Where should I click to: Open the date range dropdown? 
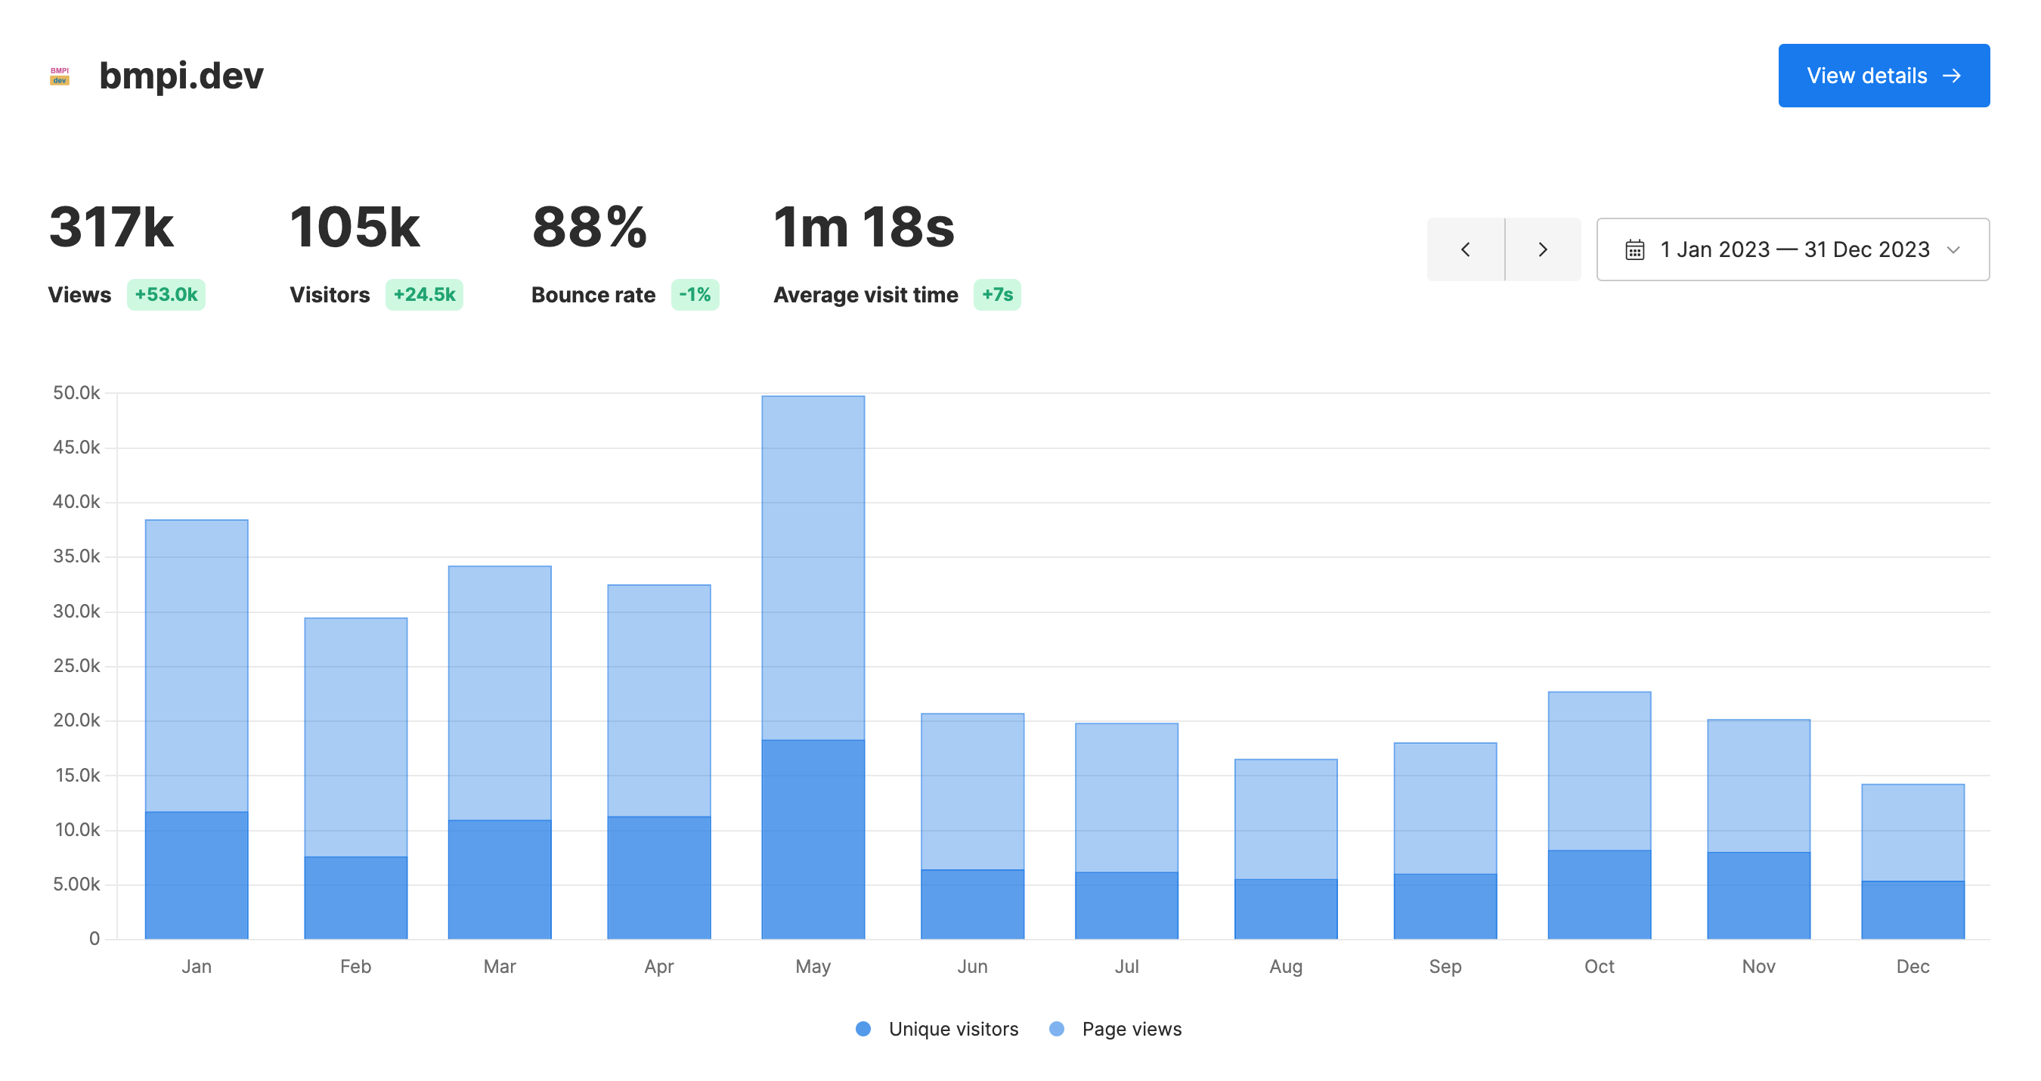pyautogui.click(x=1792, y=249)
